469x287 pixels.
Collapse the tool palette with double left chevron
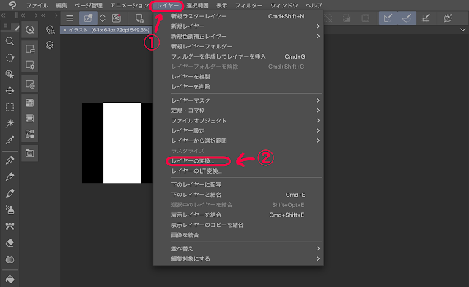point(4,15)
